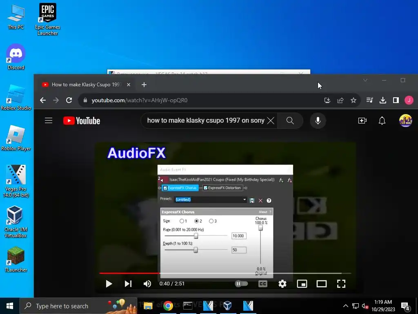Screen dimensions: 418x314
Task: Open the Action Center notifications icon
Action: coord(405,306)
